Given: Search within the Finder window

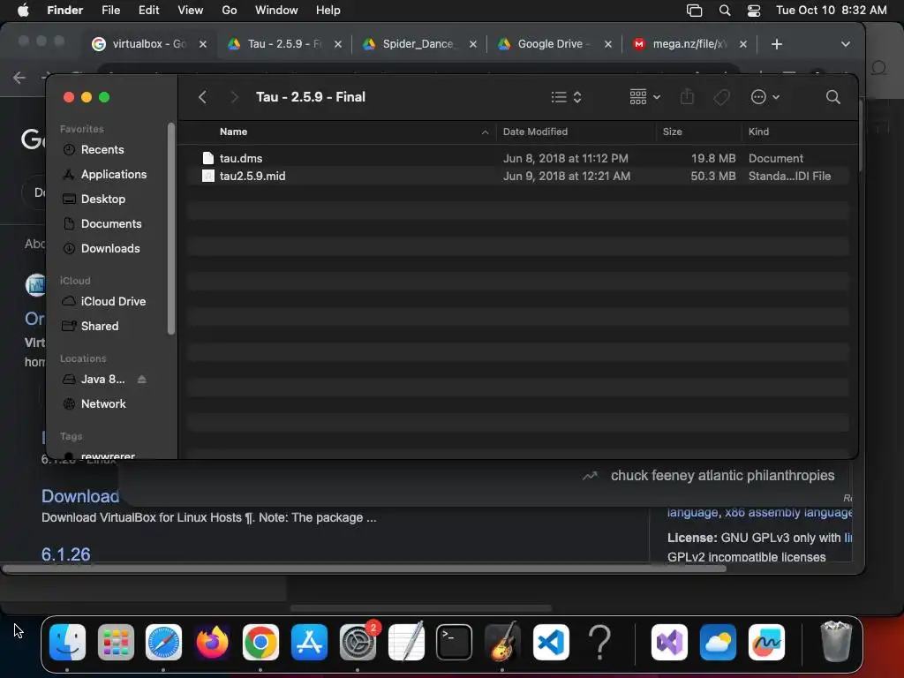Looking at the screenshot, I should pyautogui.click(x=832, y=97).
